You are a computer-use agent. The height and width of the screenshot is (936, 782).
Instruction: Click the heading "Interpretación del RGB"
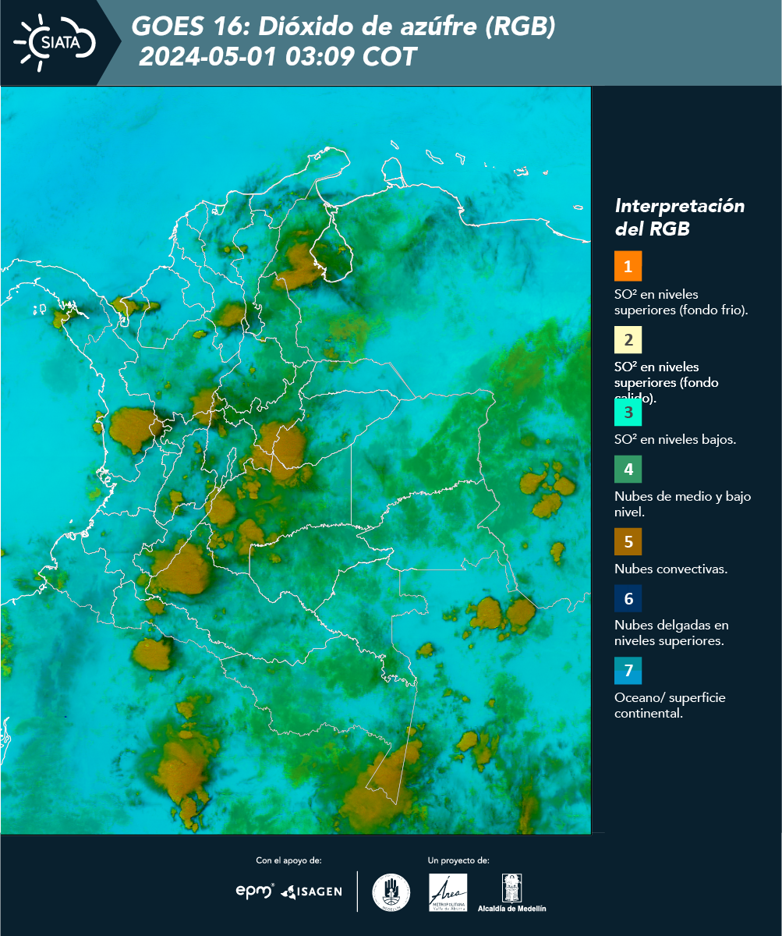680,218
